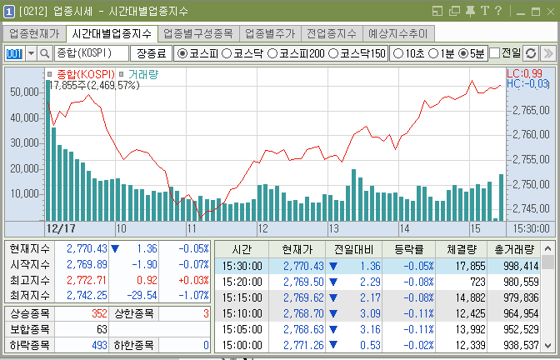This screenshot has height=360, width=560.
Task: Click the duplicate window icon in title bar
Action: 453,12
